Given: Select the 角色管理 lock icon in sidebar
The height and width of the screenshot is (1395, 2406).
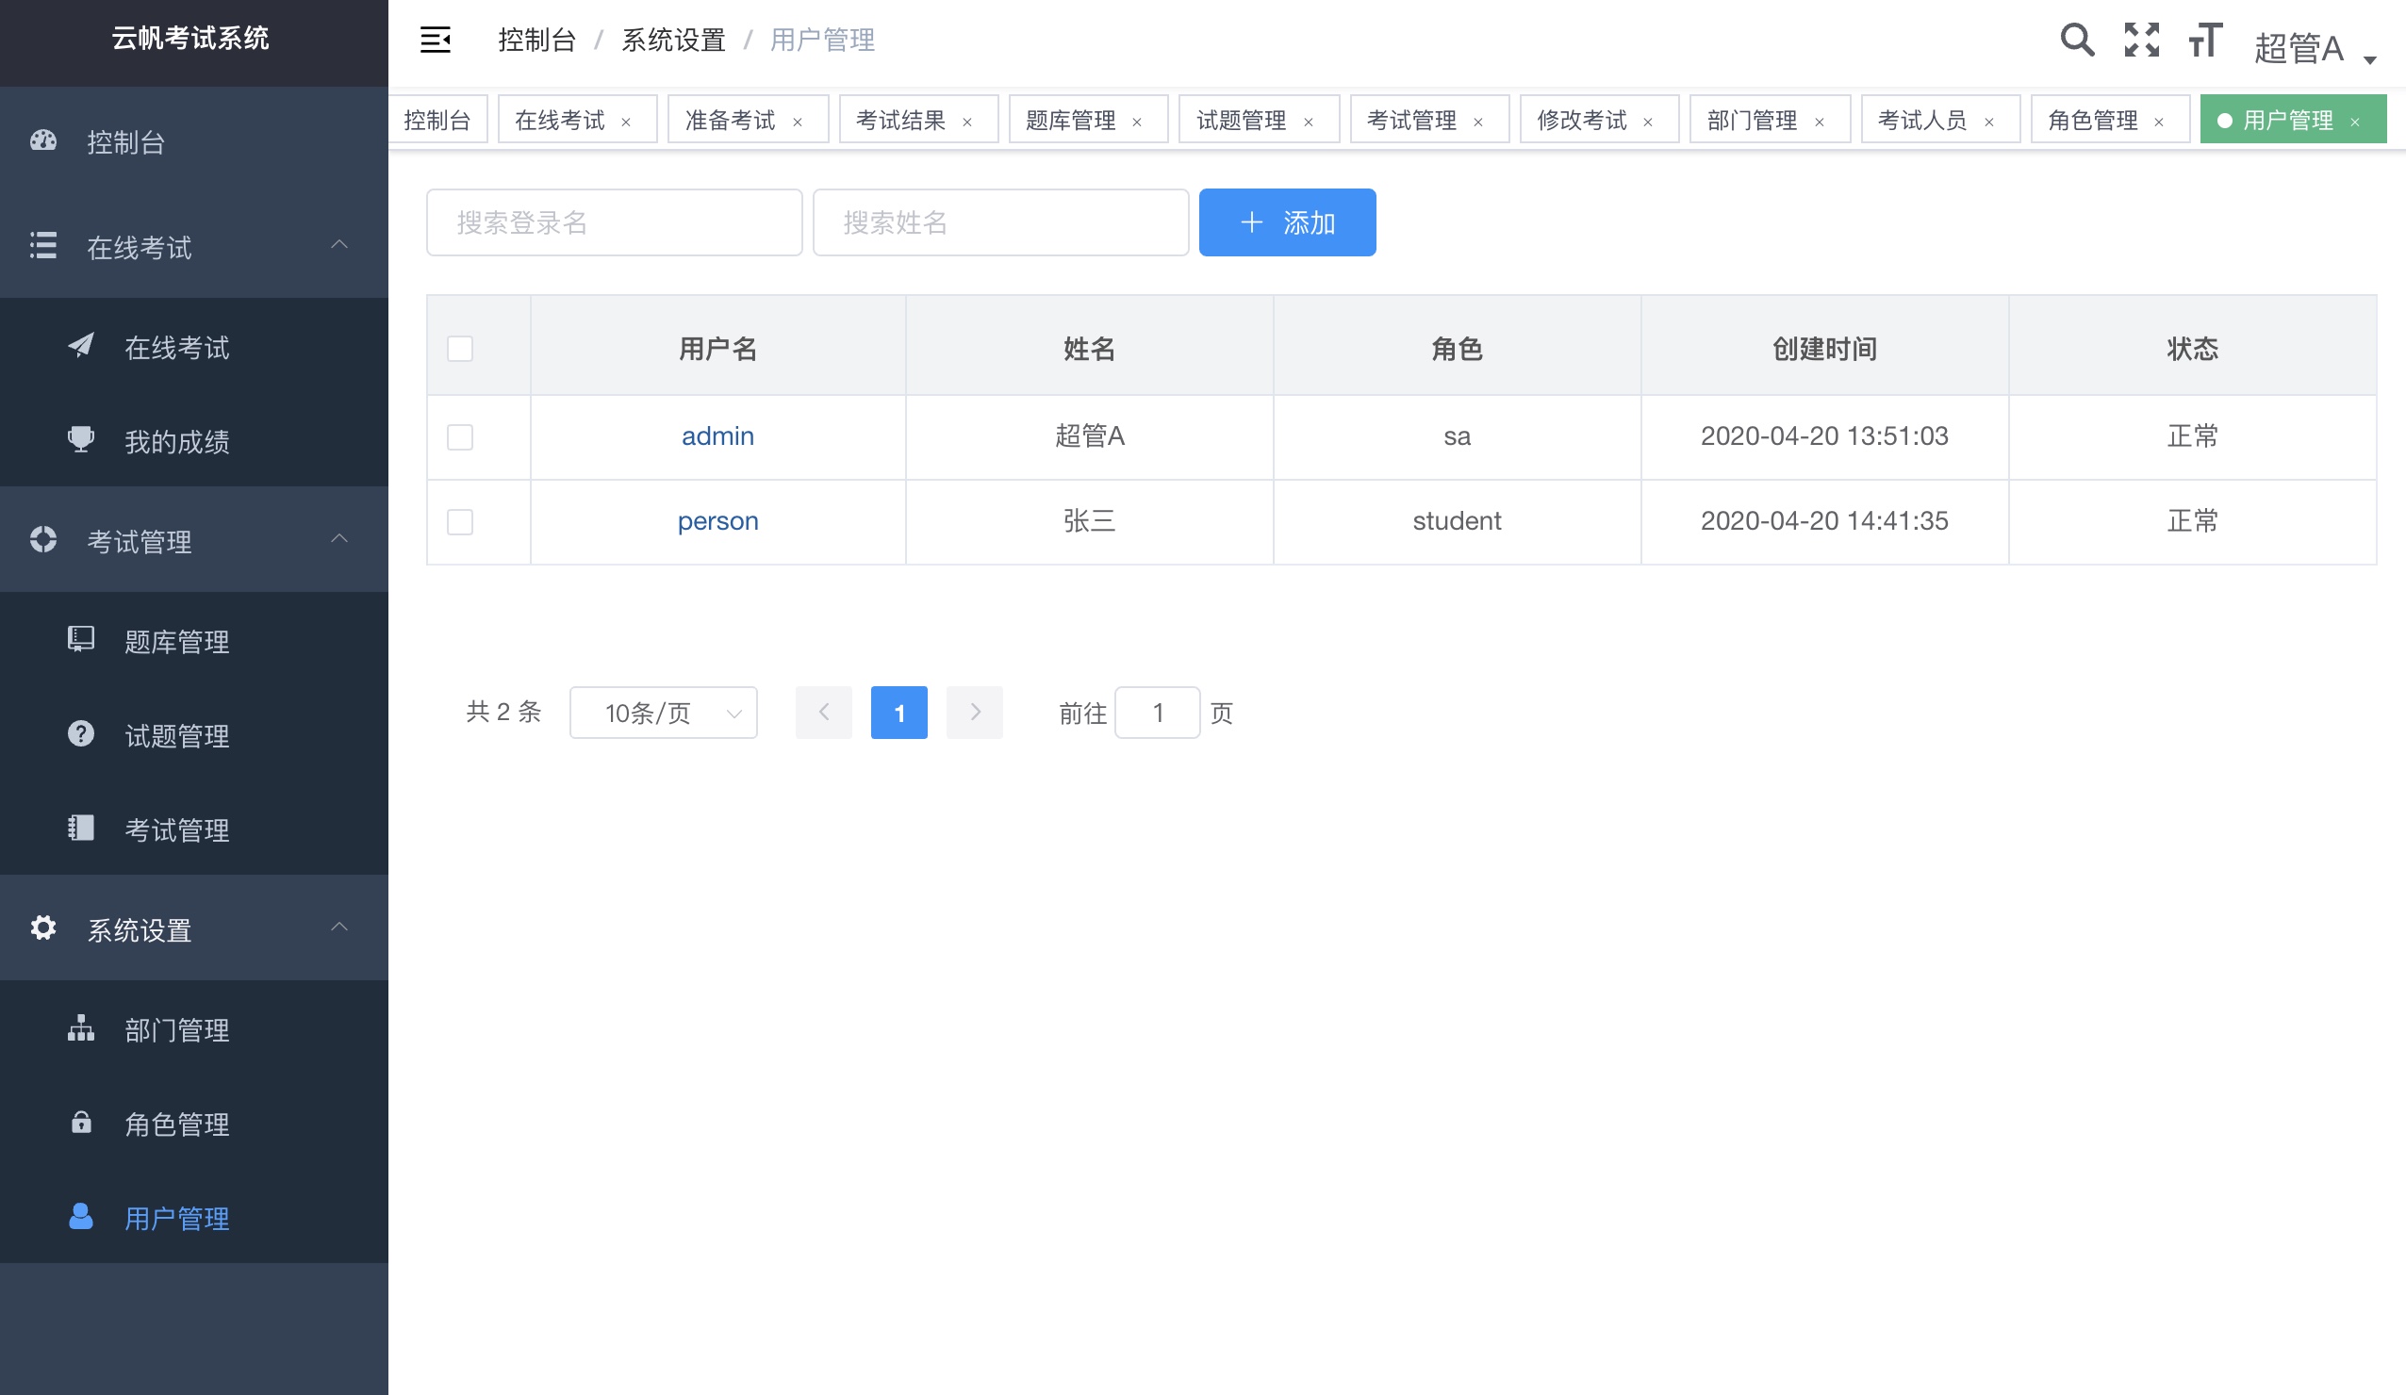Looking at the screenshot, I should click(80, 1124).
